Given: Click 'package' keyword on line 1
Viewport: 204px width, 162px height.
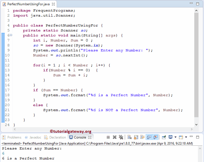Looking at the screenshot, I should (x=22, y=11).
